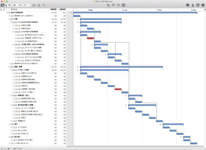Click the Gantt bar for task 1.7

pos(194,143)
